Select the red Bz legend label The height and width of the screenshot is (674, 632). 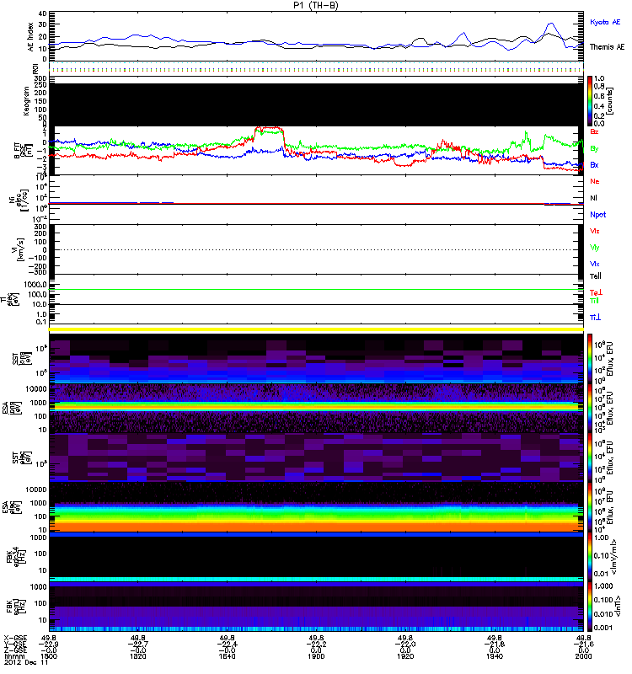coord(595,131)
